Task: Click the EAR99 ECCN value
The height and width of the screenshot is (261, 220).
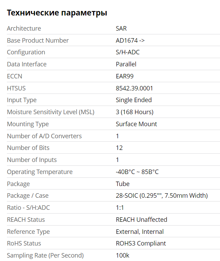Action: [x=124, y=76]
